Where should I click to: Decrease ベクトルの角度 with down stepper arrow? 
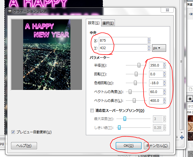tap(165, 94)
